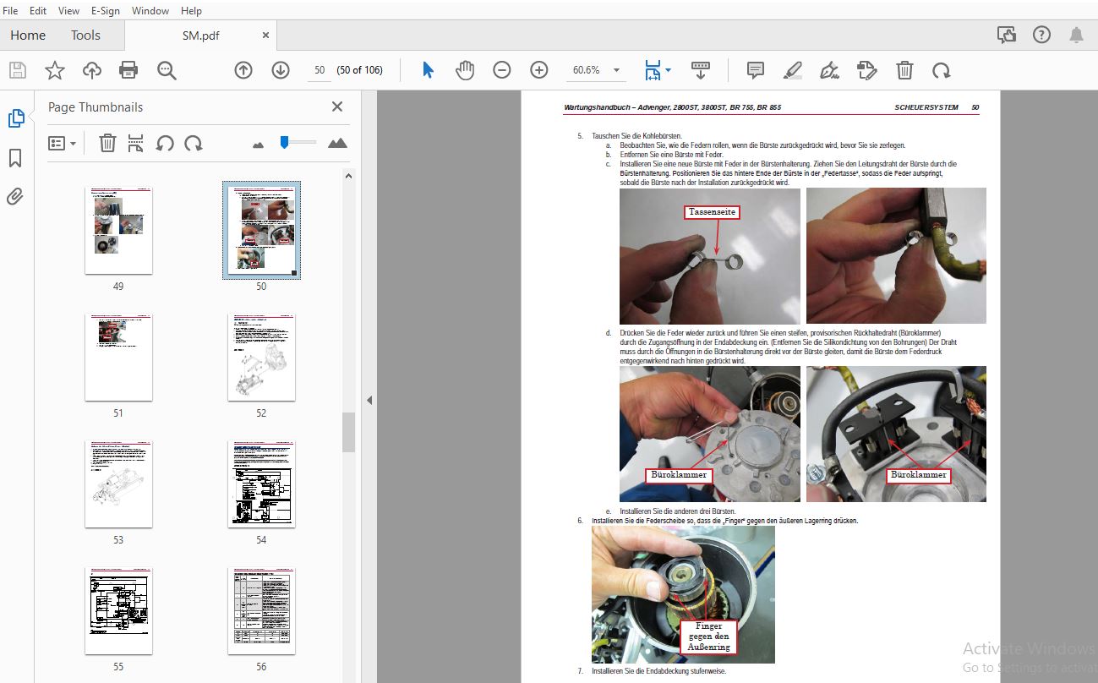Open the Edit menu
This screenshot has height=683, width=1098.
(x=38, y=11)
